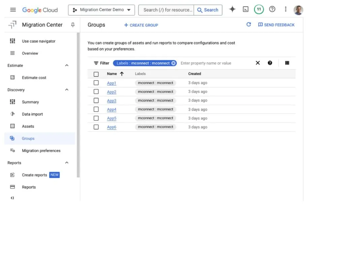
Task: Open Use case navigator
Action: pos(40,41)
